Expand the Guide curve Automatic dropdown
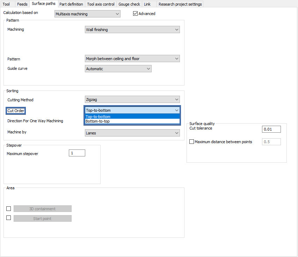This screenshot has height=257, width=298. coord(118,69)
